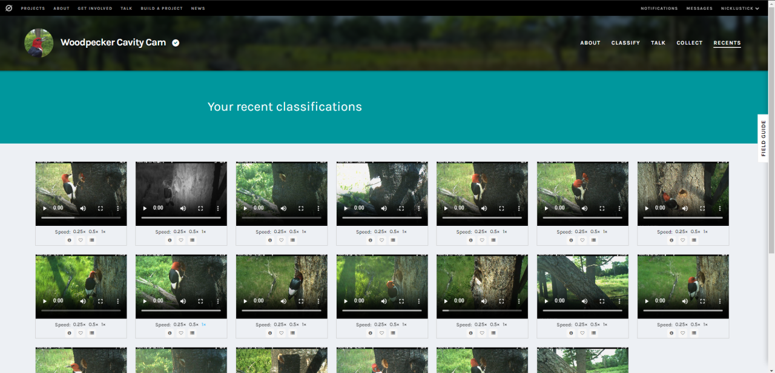Viewport: 775px width, 373px height.
Task: Add sixth video of second row to collection
Action: (594, 332)
